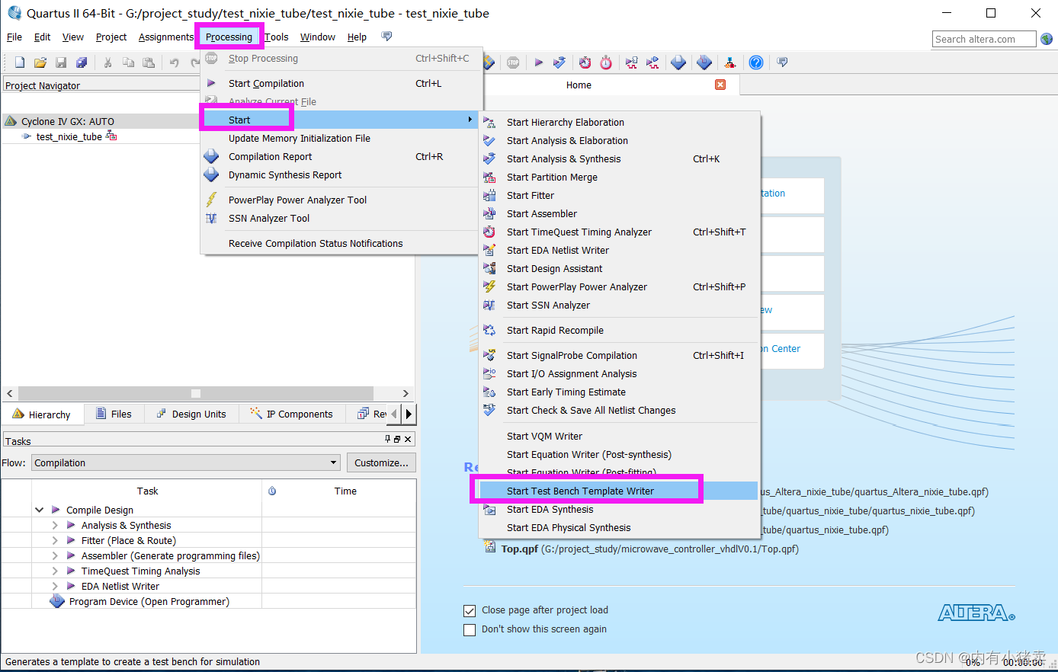Close the Home tab
Viewport: 1058px width, 672px height.
[720, 85]
